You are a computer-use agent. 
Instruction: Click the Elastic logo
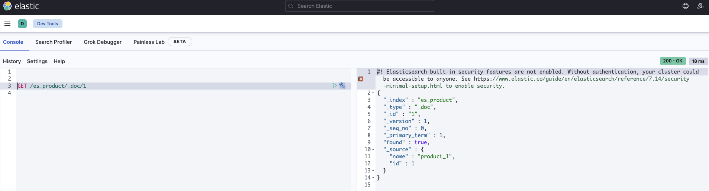(x=21, y=6)
